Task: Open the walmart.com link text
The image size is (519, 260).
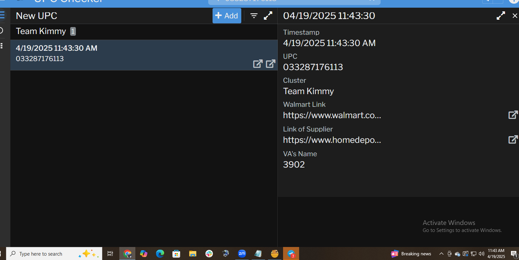Action: click(x=332, y=115)
